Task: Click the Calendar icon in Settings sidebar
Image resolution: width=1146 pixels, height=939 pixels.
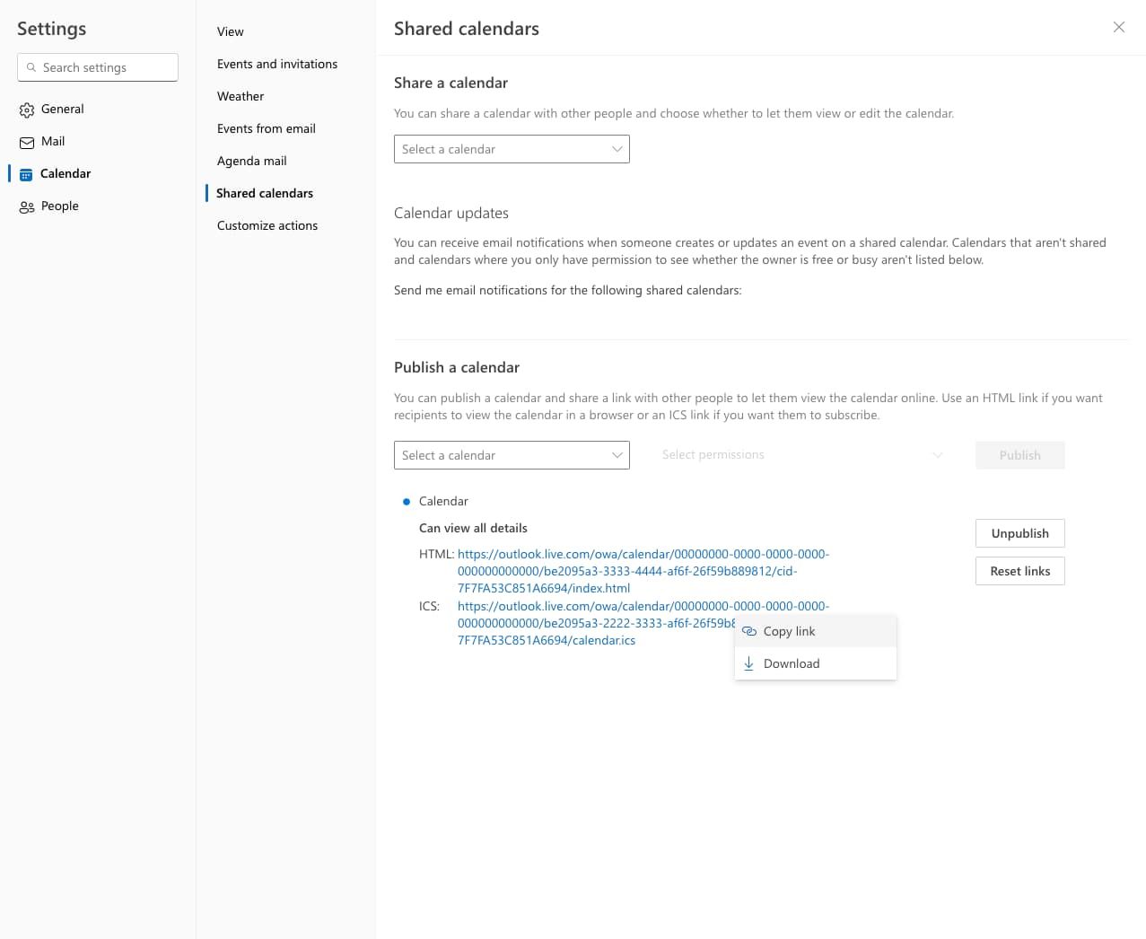Action: click(26, 173)
